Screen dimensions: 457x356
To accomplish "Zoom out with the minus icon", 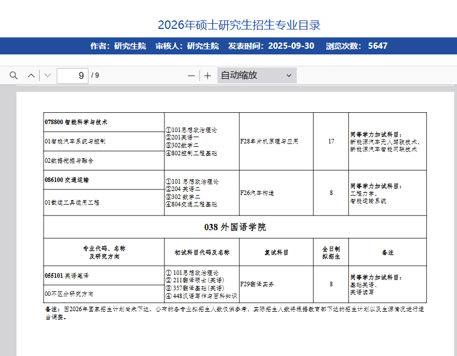I will point(192,75).
